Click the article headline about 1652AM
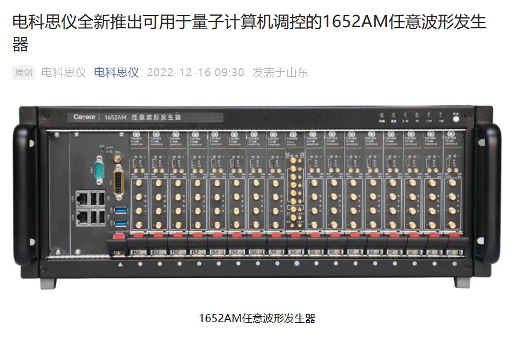This screenshot has width=520, height=340. point(250,33)
